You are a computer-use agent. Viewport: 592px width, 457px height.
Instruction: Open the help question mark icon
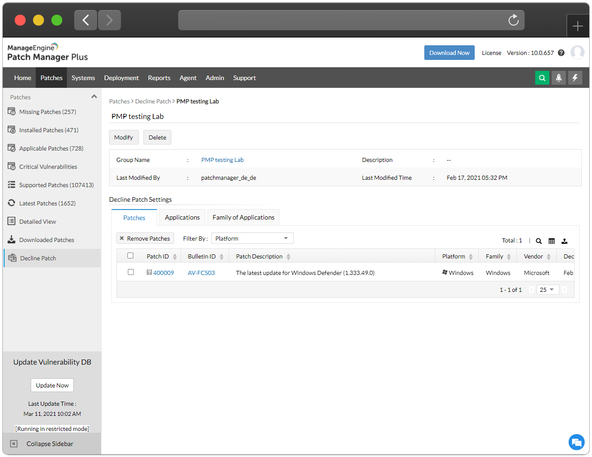point(561,53)
